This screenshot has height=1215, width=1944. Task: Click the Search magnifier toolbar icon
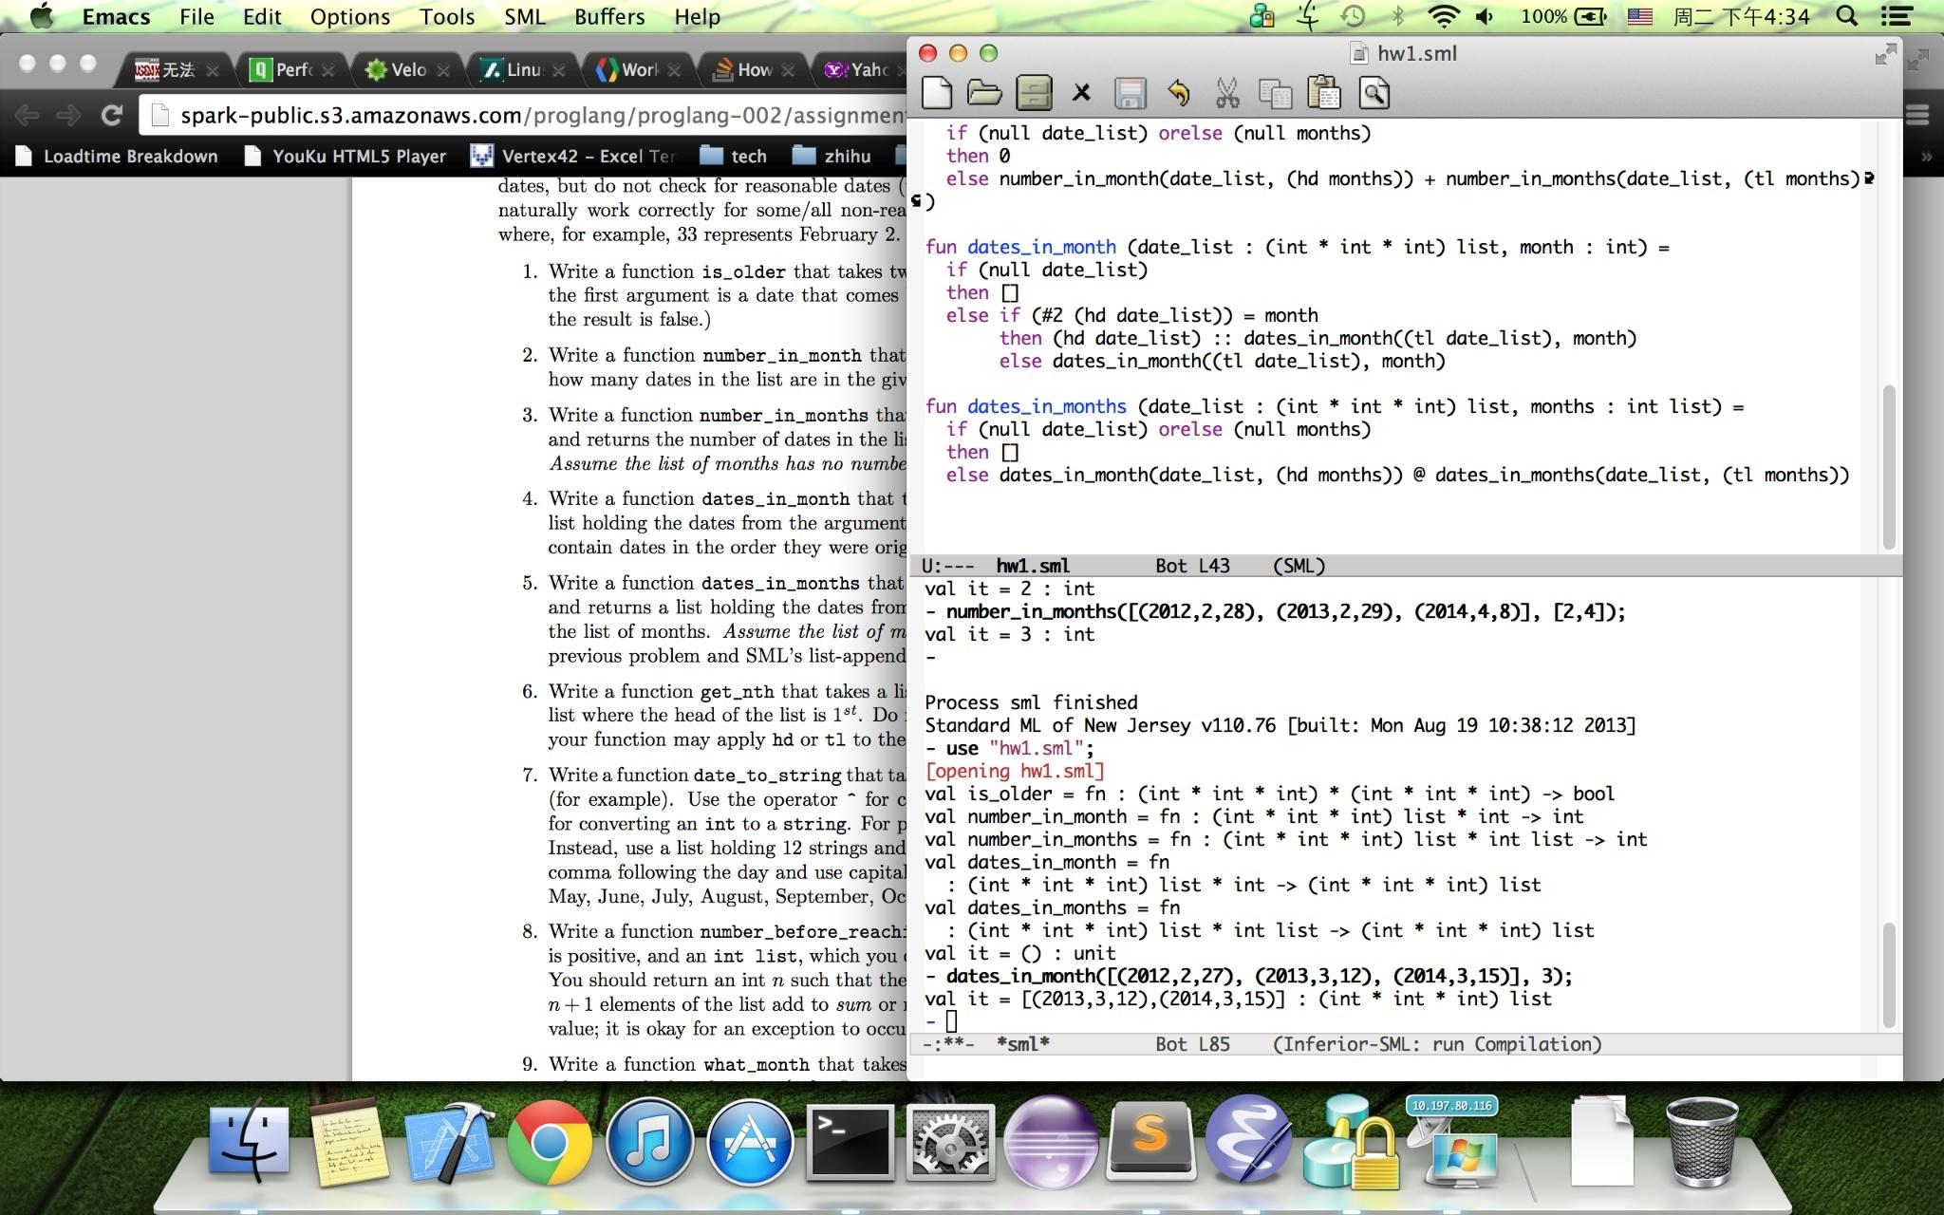click(x=1374, y=93)
